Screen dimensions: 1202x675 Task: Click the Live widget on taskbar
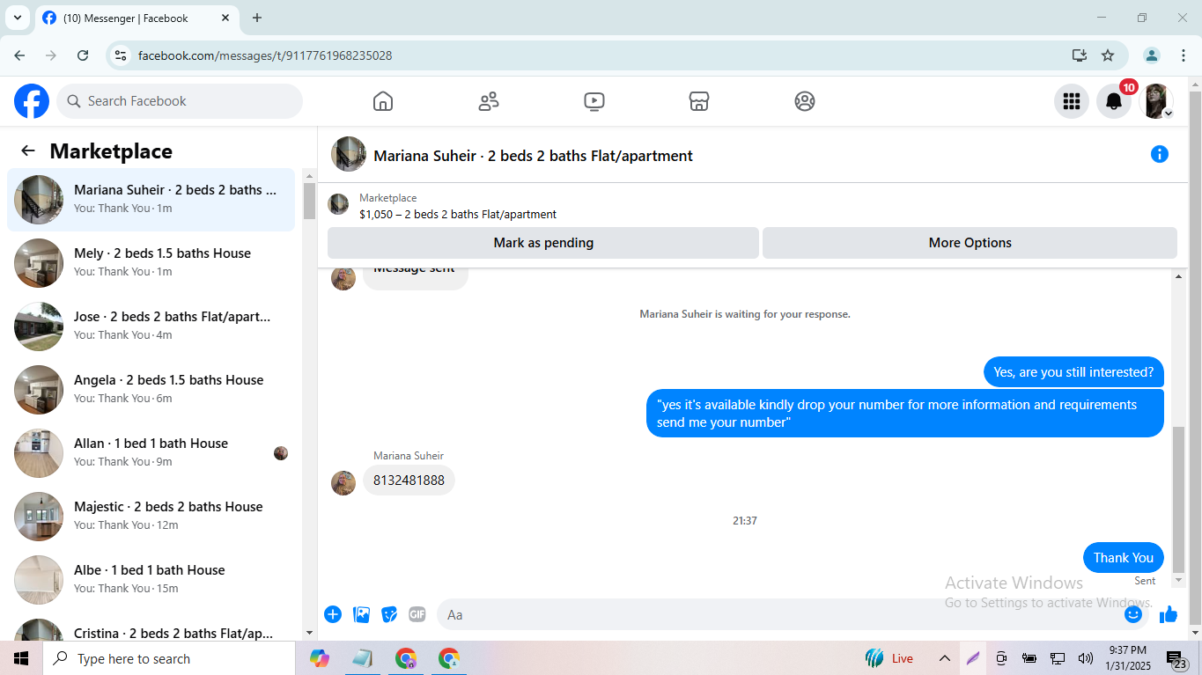click(x=890, y=658)
